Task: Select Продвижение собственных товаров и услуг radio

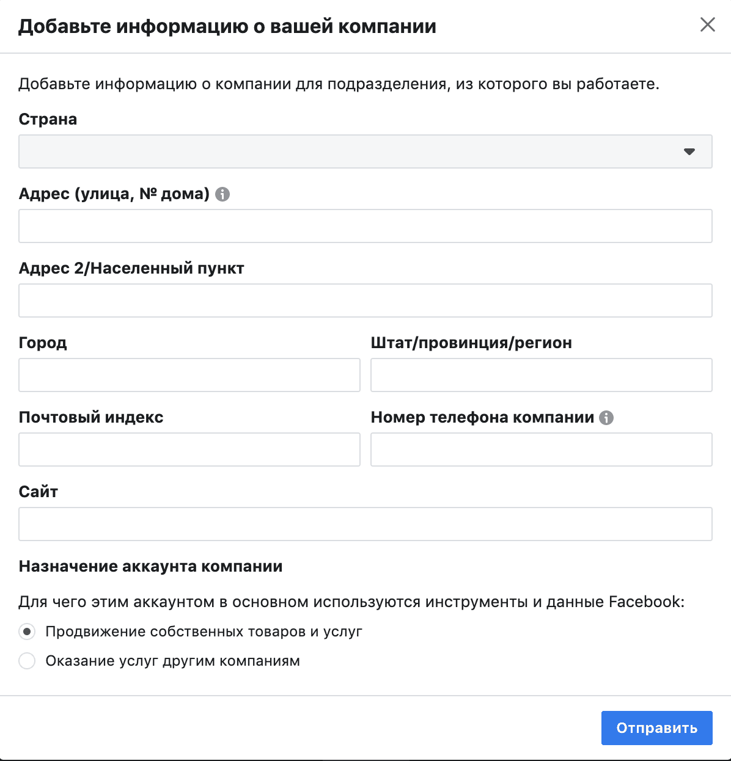Action: coord(27,632)
